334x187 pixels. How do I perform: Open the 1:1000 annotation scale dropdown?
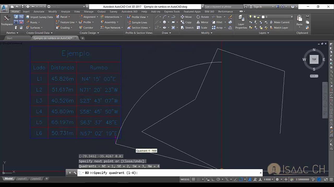(269, 179)
